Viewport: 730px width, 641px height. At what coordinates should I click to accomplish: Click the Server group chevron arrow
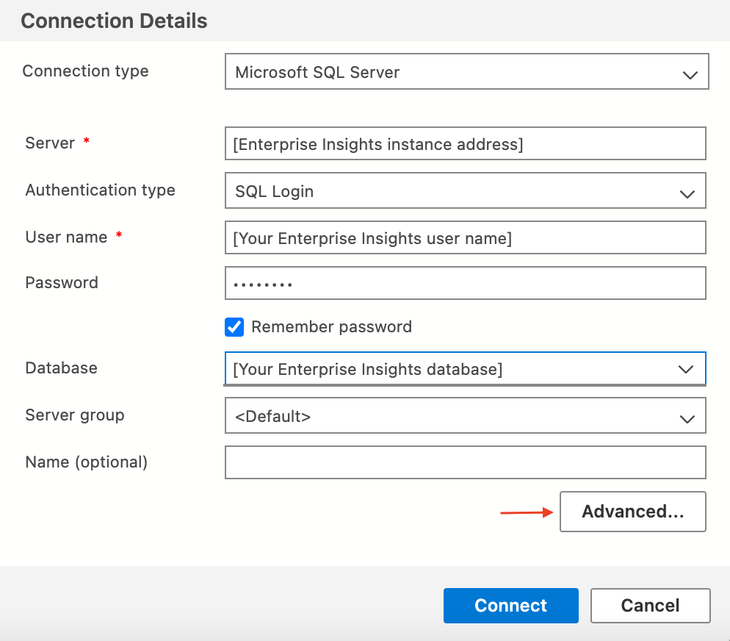click(x=687, y=417)
